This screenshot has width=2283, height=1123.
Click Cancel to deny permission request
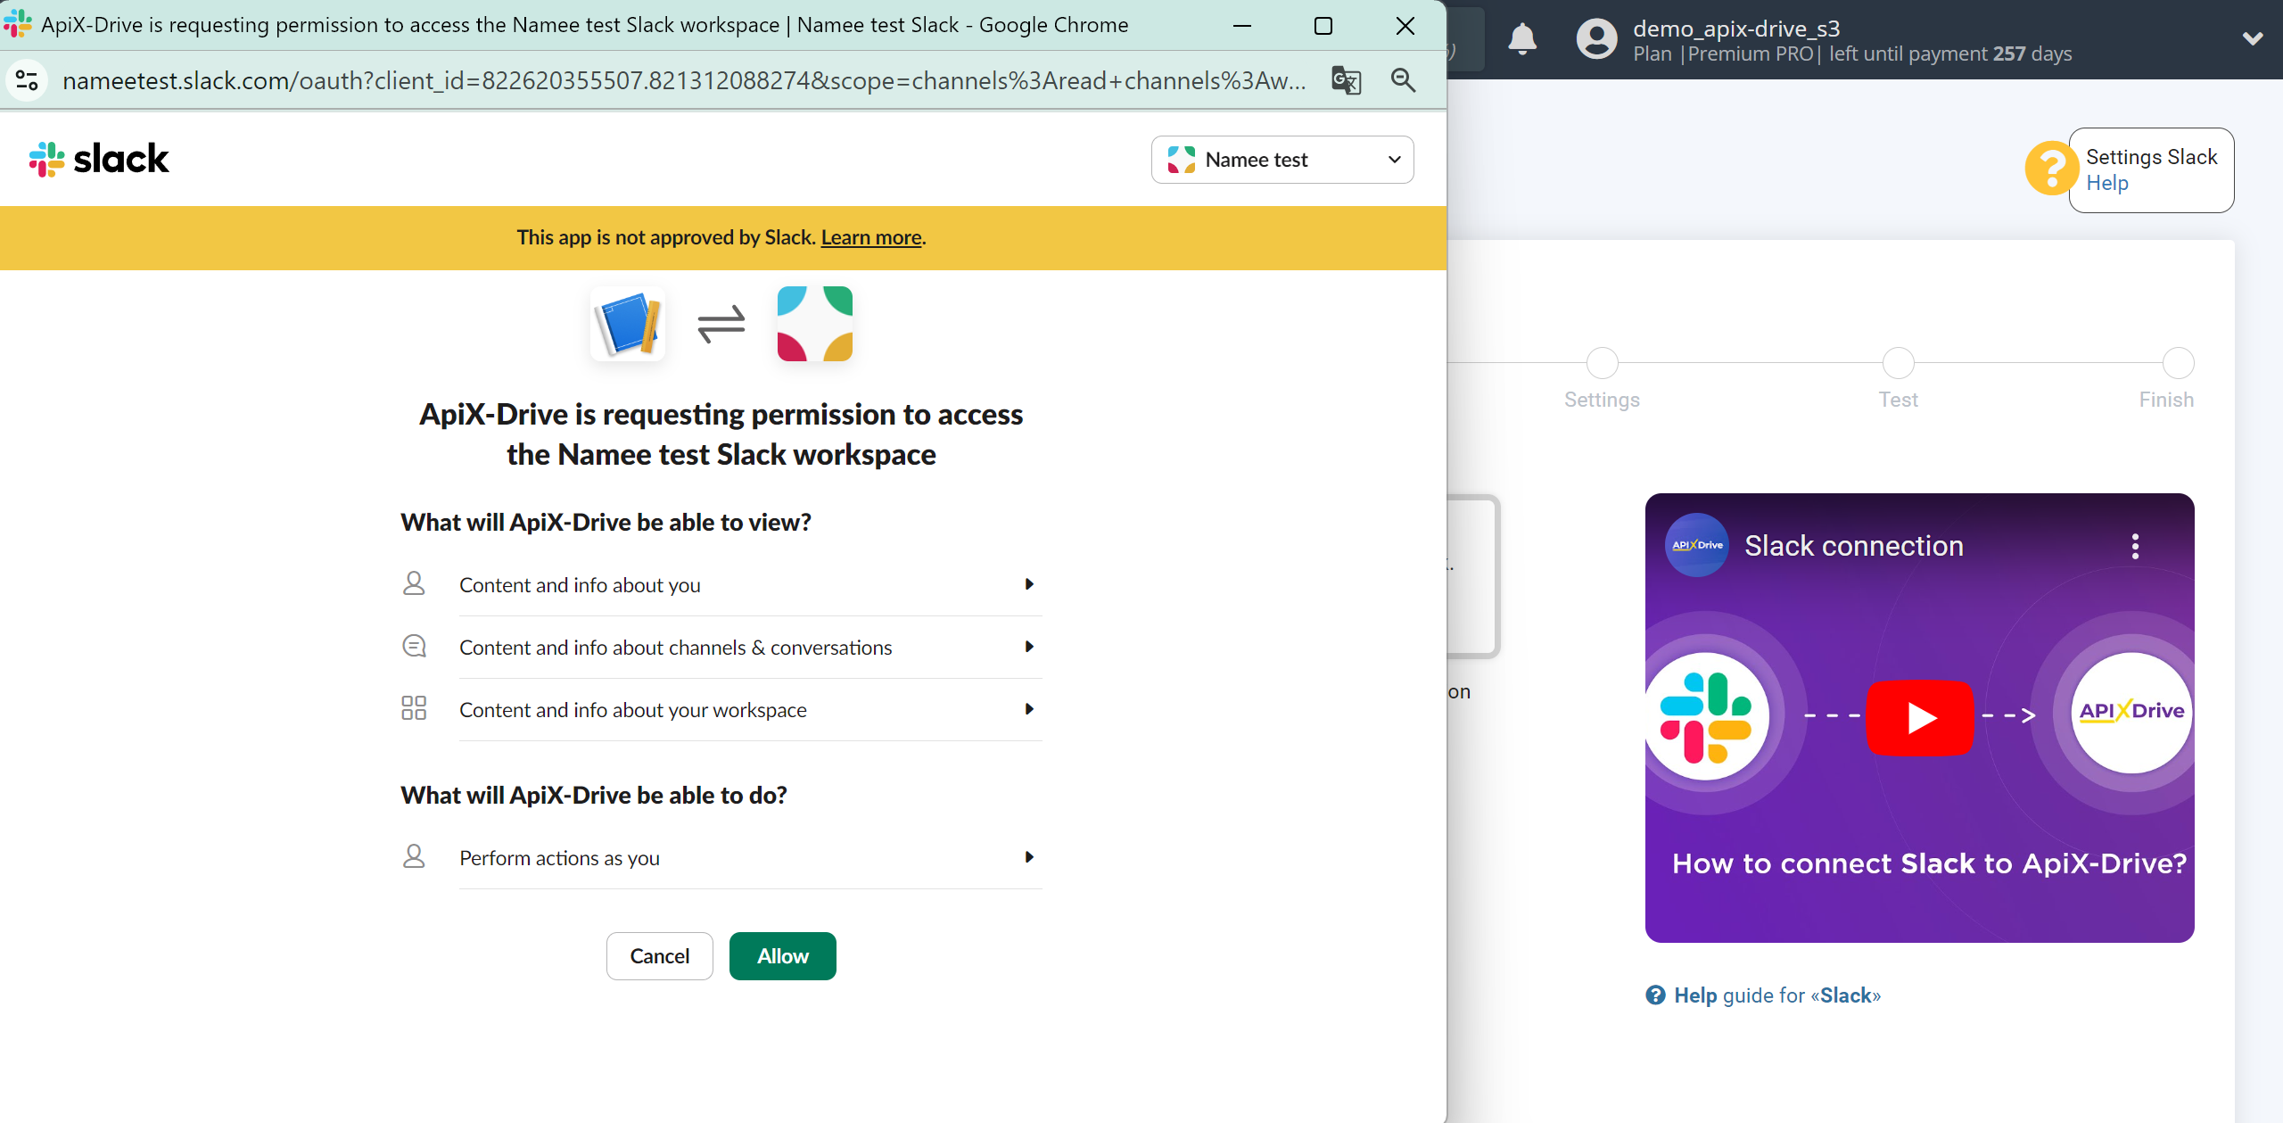tap(658, 955)
